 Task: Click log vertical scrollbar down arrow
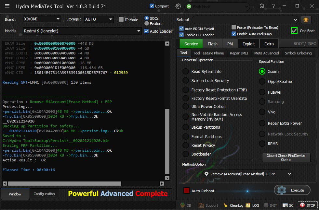(x=167, y=178)
